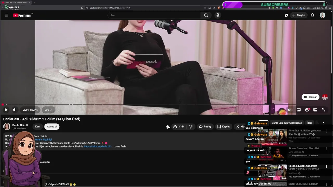Viewport: 333px width, 187px height.
Task: Bookmark this page in address bar
Action: tap(82, 8)
